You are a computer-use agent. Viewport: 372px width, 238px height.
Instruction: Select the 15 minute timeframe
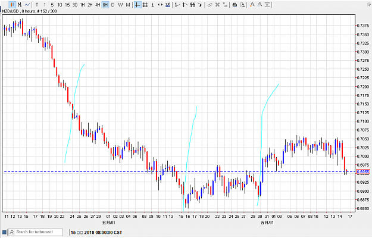[67, 5]
